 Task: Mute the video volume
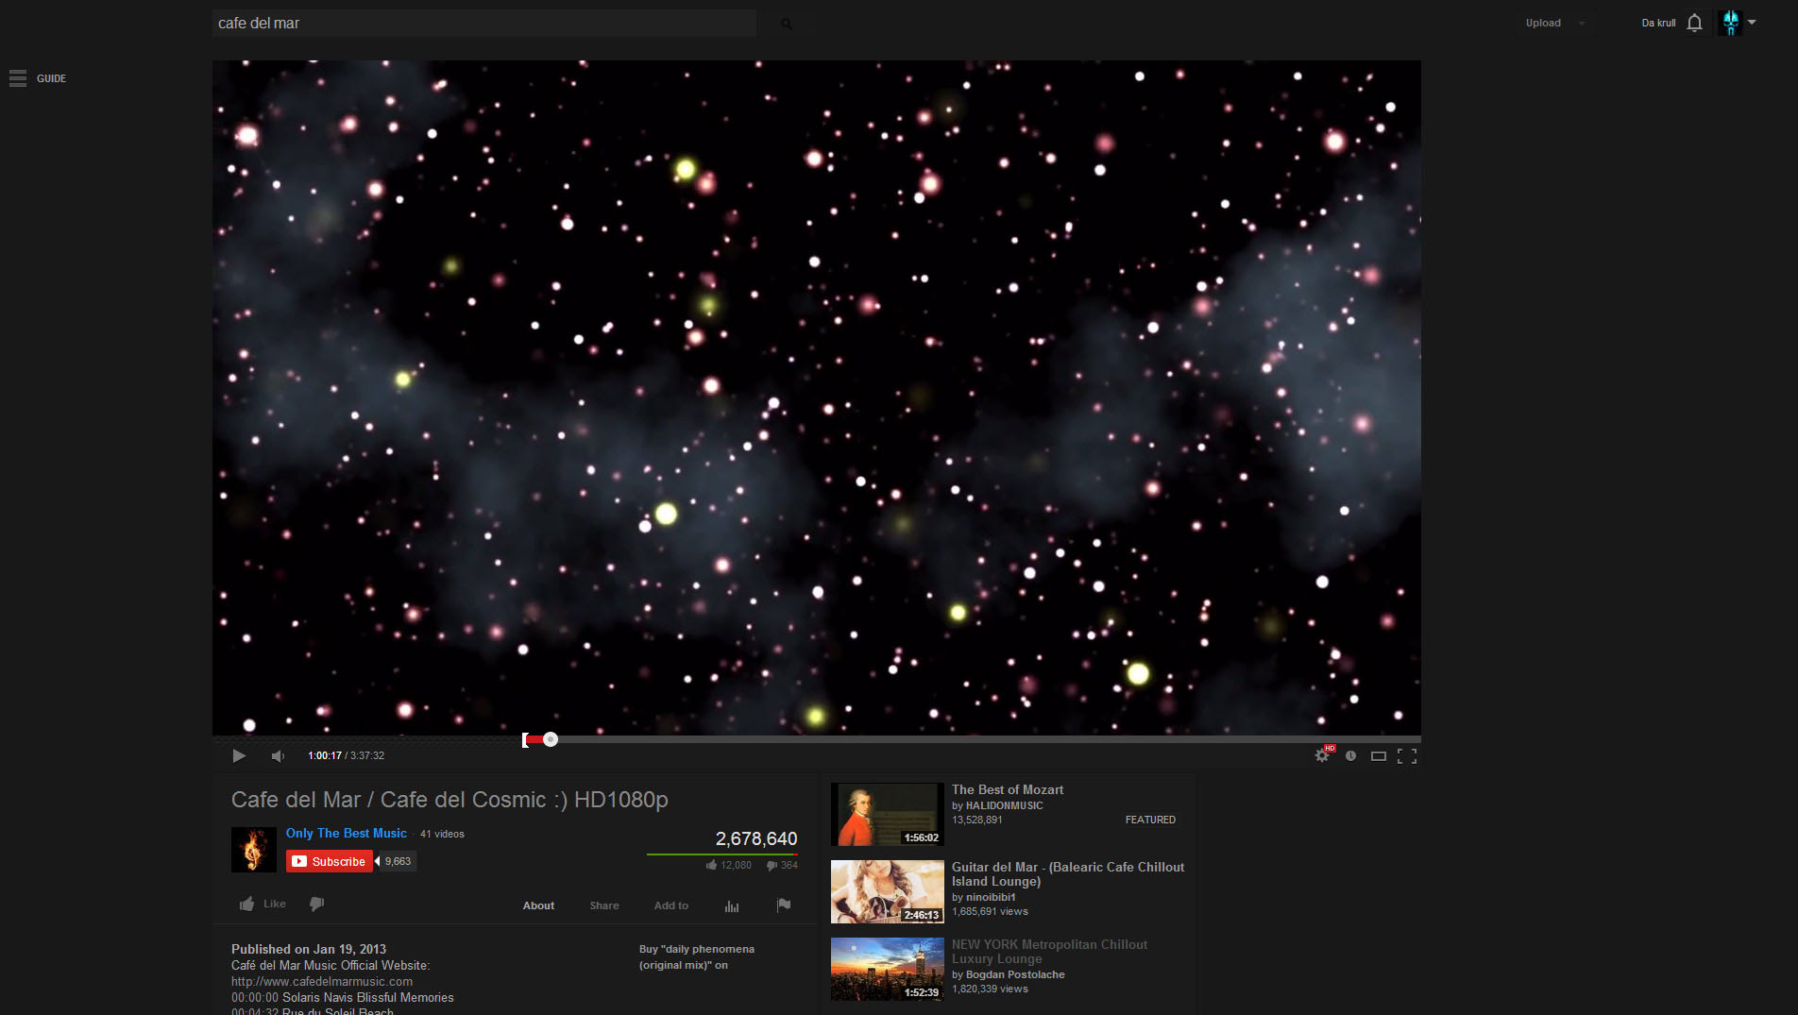pyautogui.click(x=277, y=755)
